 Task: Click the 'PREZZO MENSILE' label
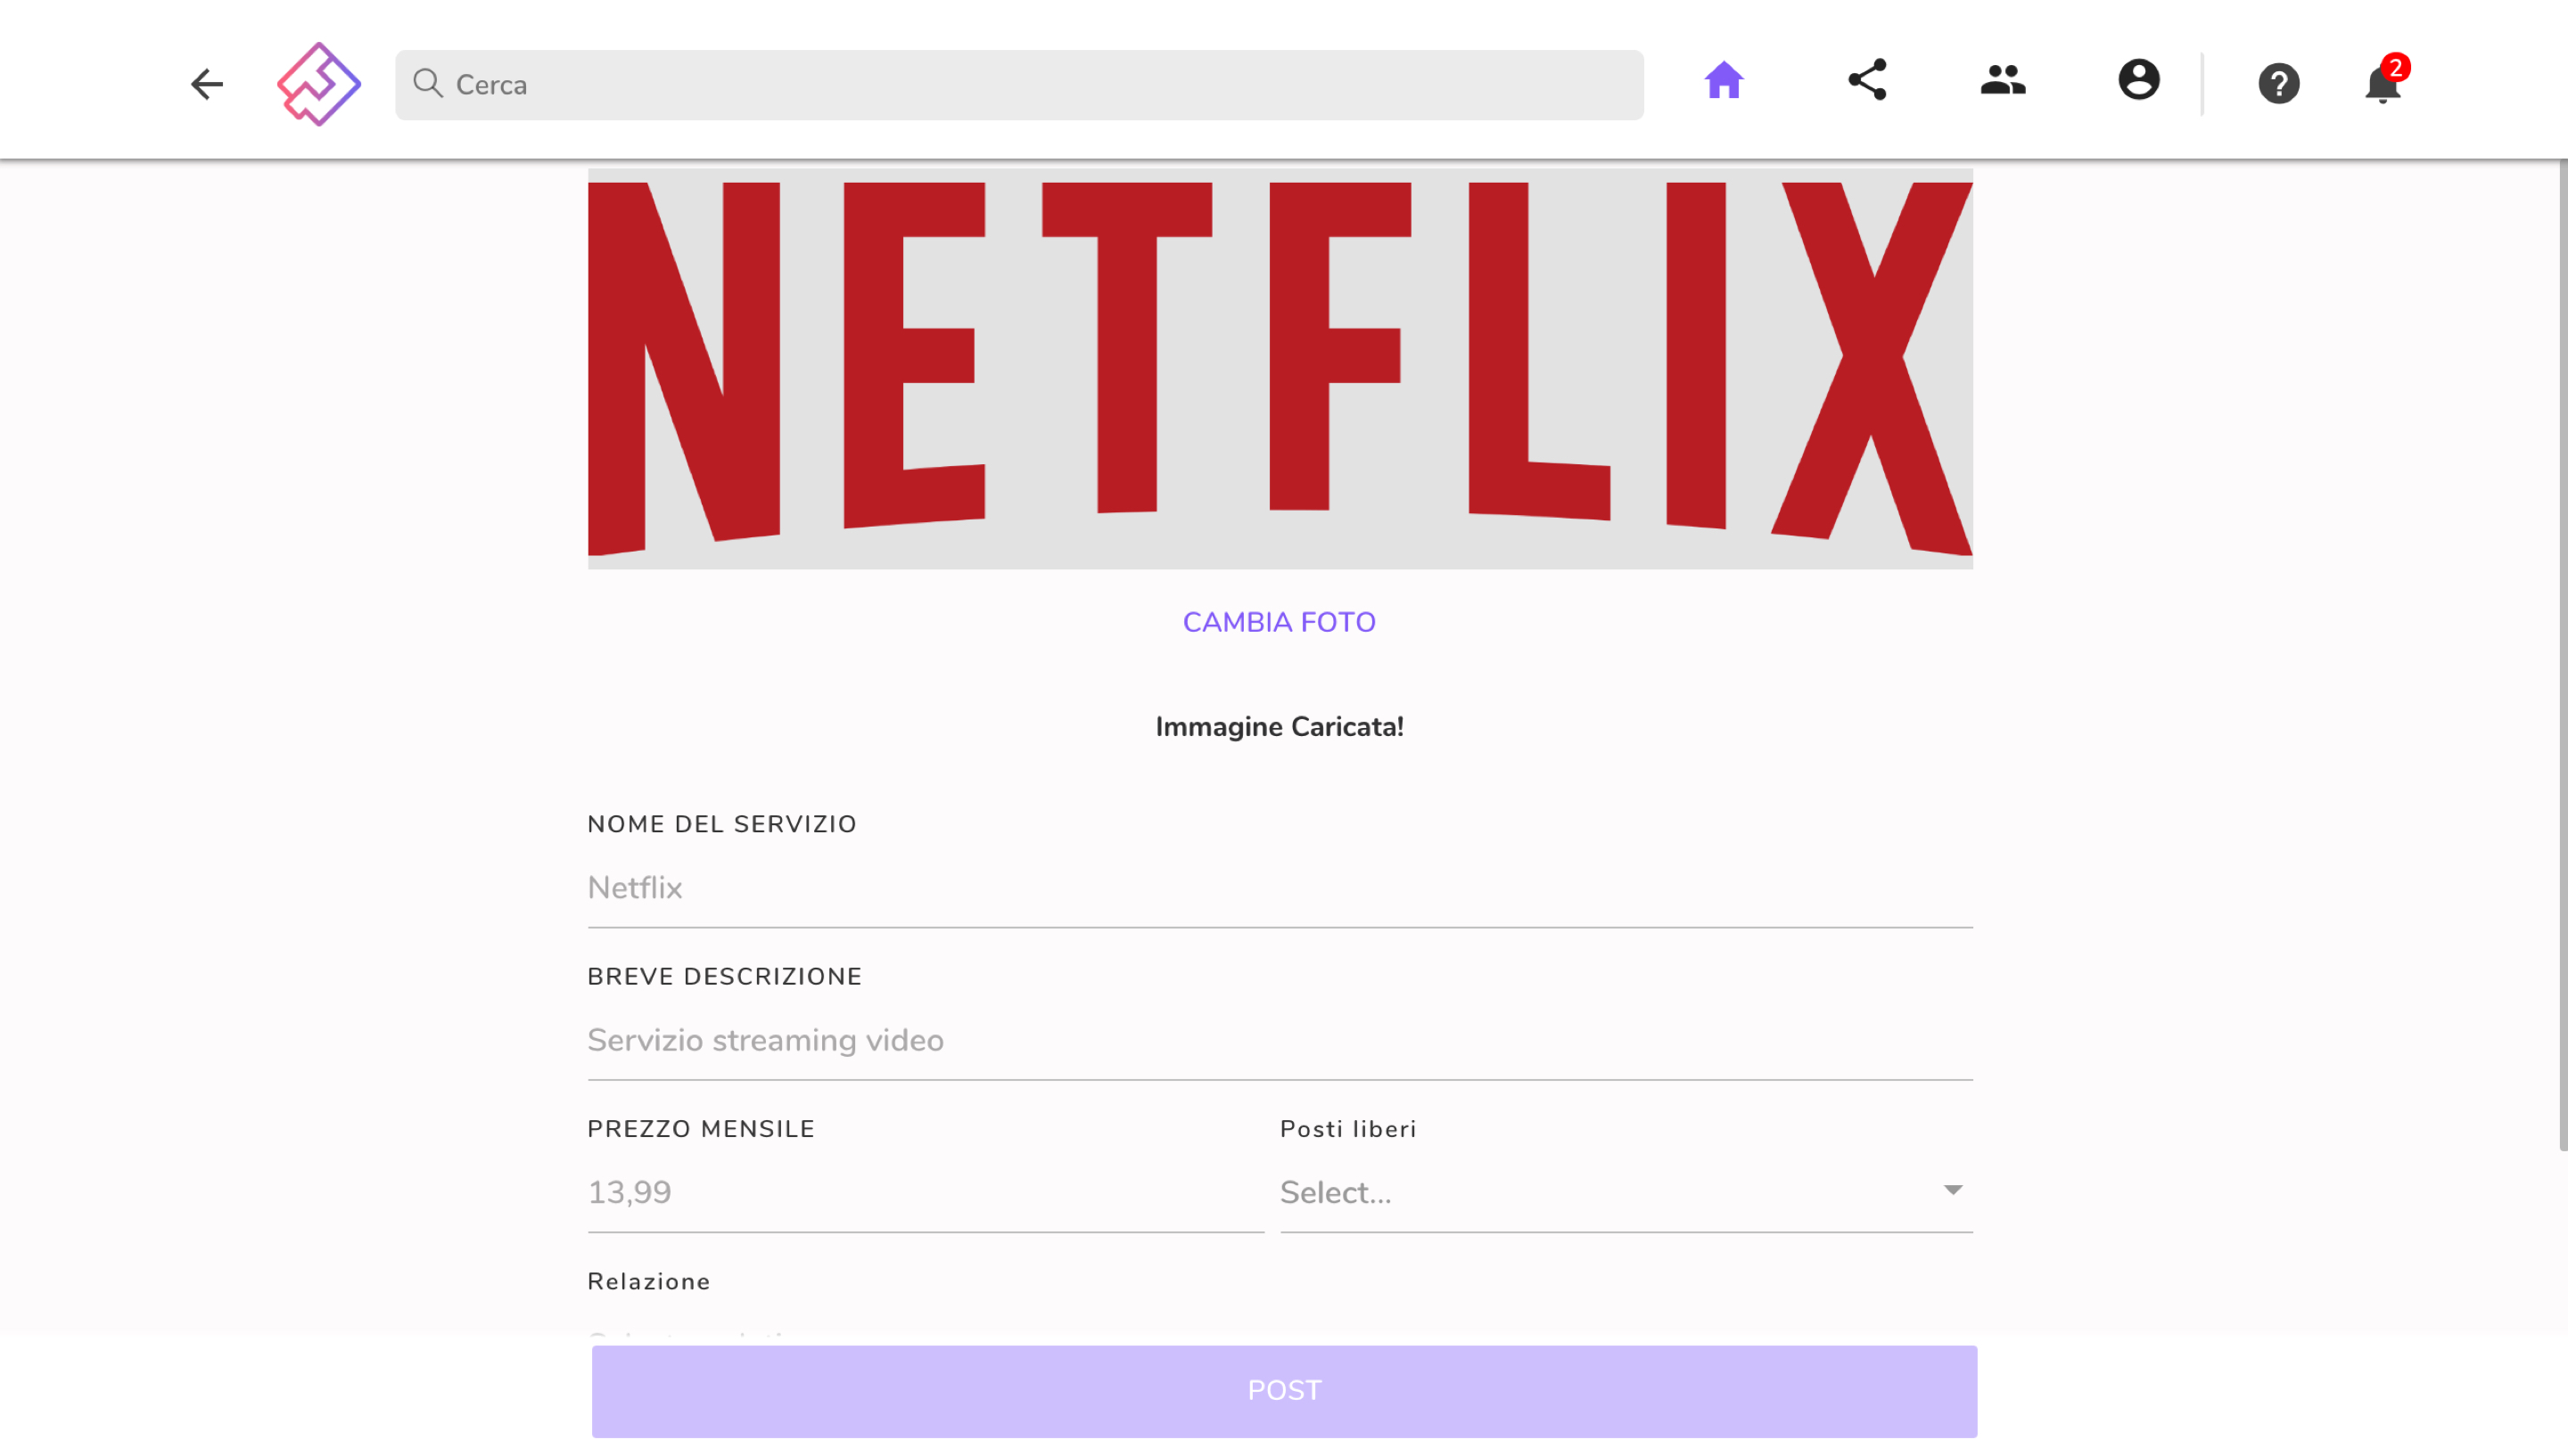click(x=700, y=1129)
